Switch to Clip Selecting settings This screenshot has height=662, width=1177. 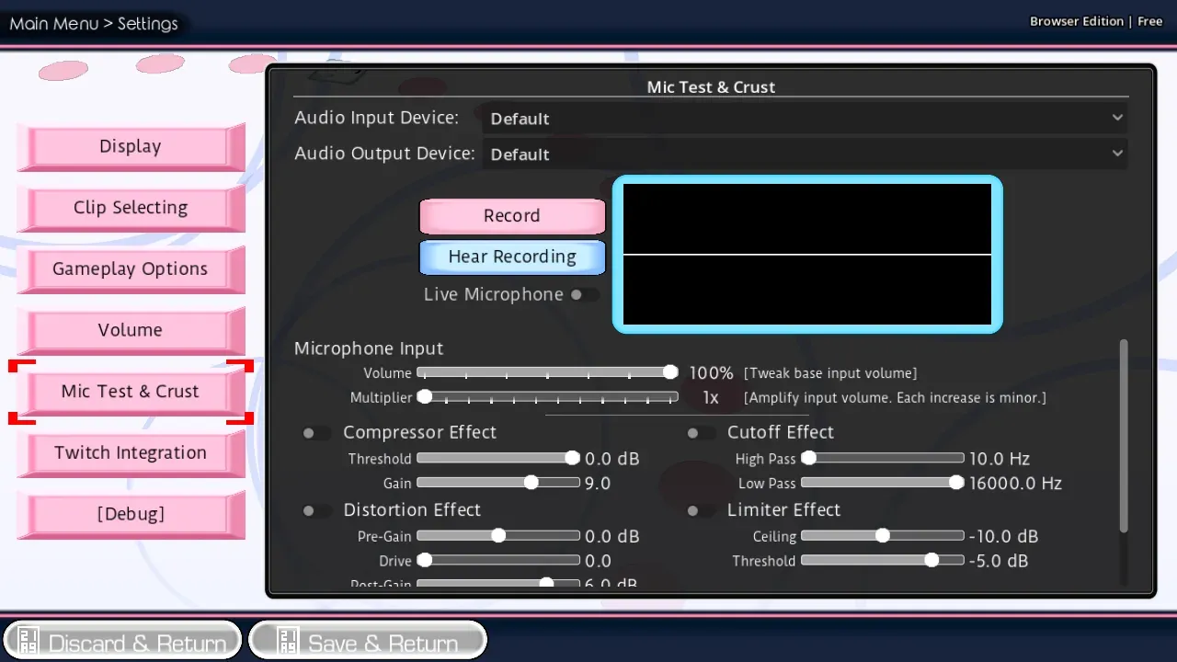click(131, 208)
